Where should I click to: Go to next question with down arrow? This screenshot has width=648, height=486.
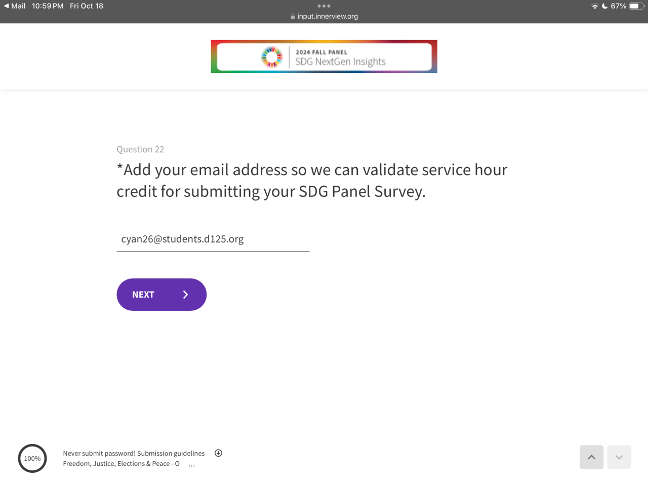[619, 457]
